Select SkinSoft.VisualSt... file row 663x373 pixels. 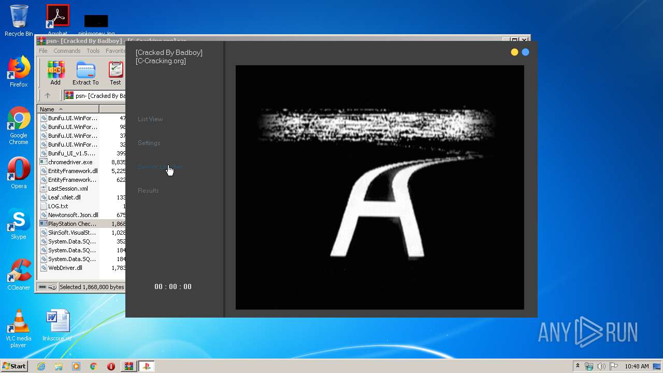[81, 233]
